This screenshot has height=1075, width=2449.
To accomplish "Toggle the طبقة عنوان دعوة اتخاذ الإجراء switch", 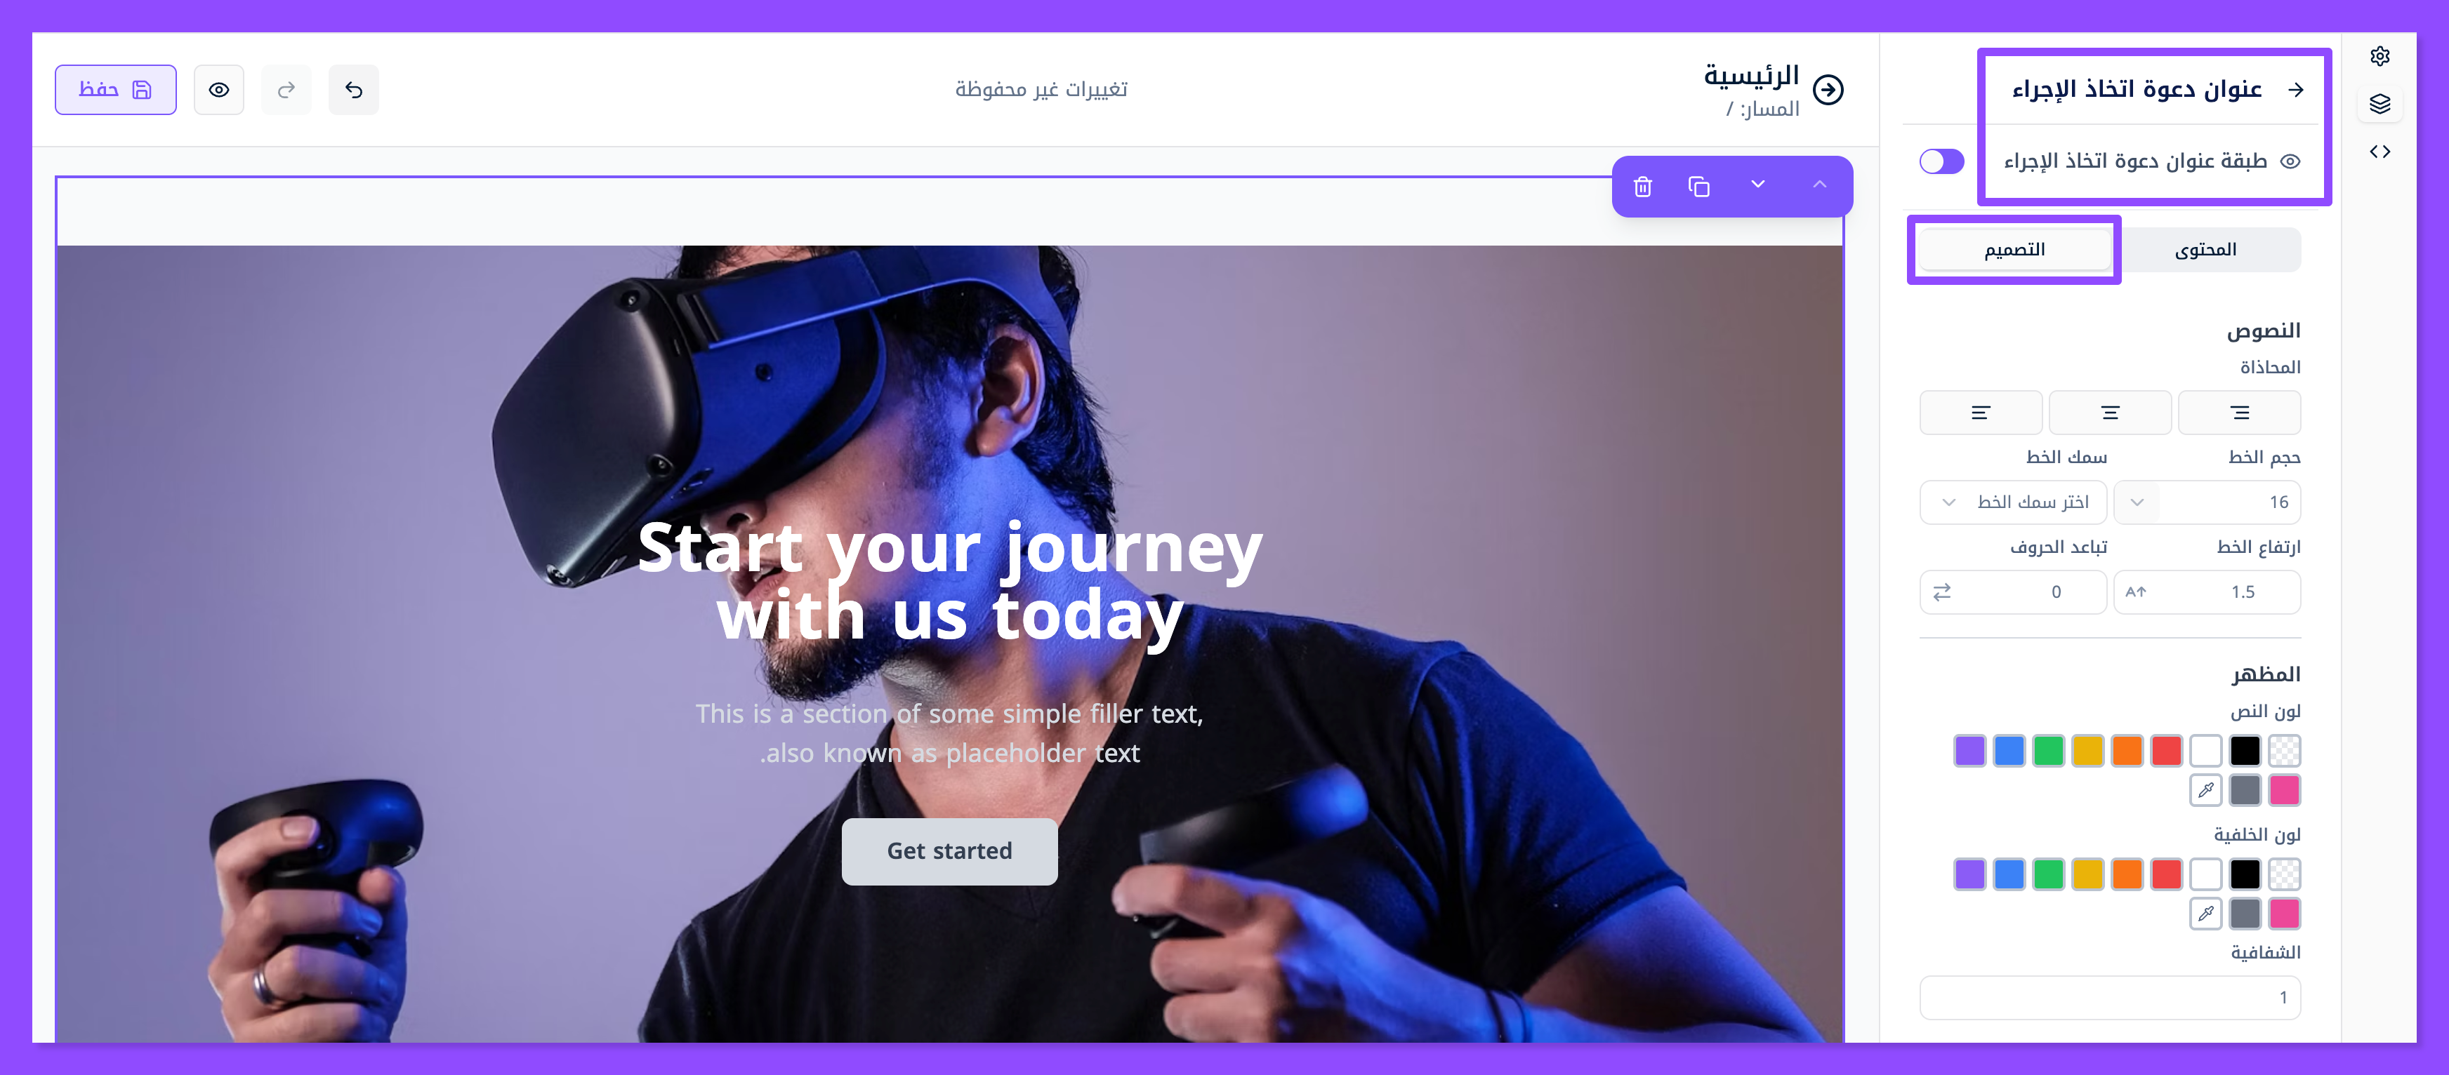I will coord(1941,161).
